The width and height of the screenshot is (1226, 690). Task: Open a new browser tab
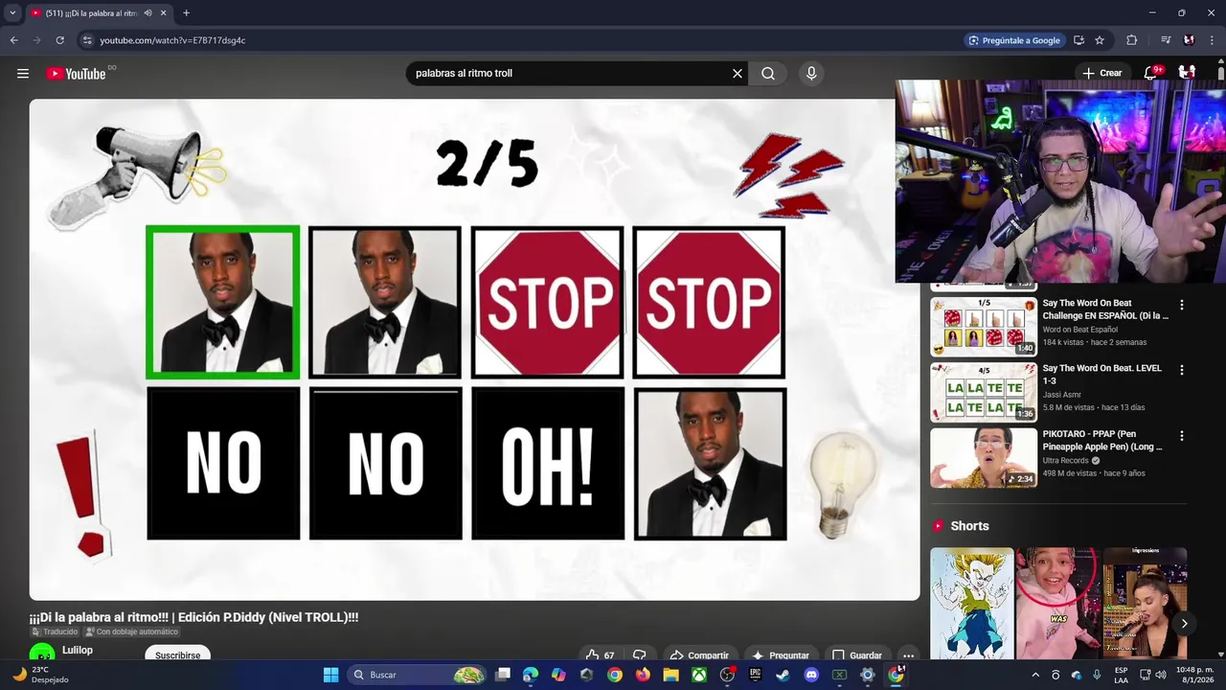(x=186, y=13)
